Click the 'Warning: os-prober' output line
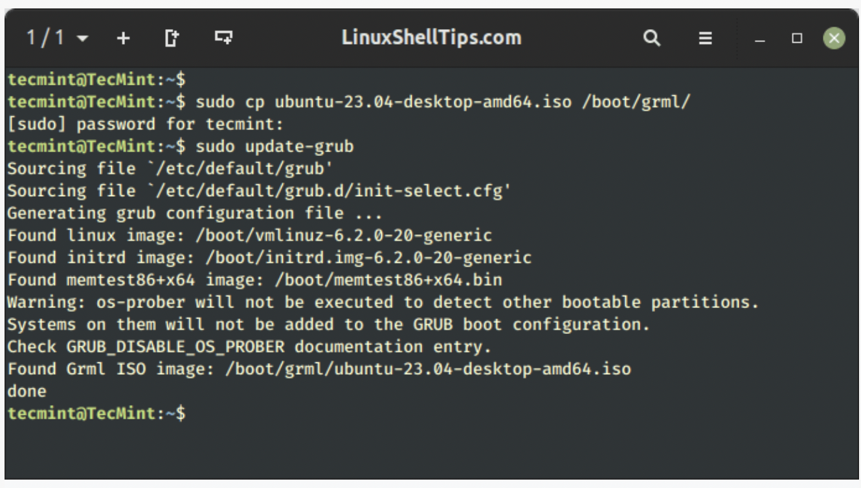 pos(383,302)
